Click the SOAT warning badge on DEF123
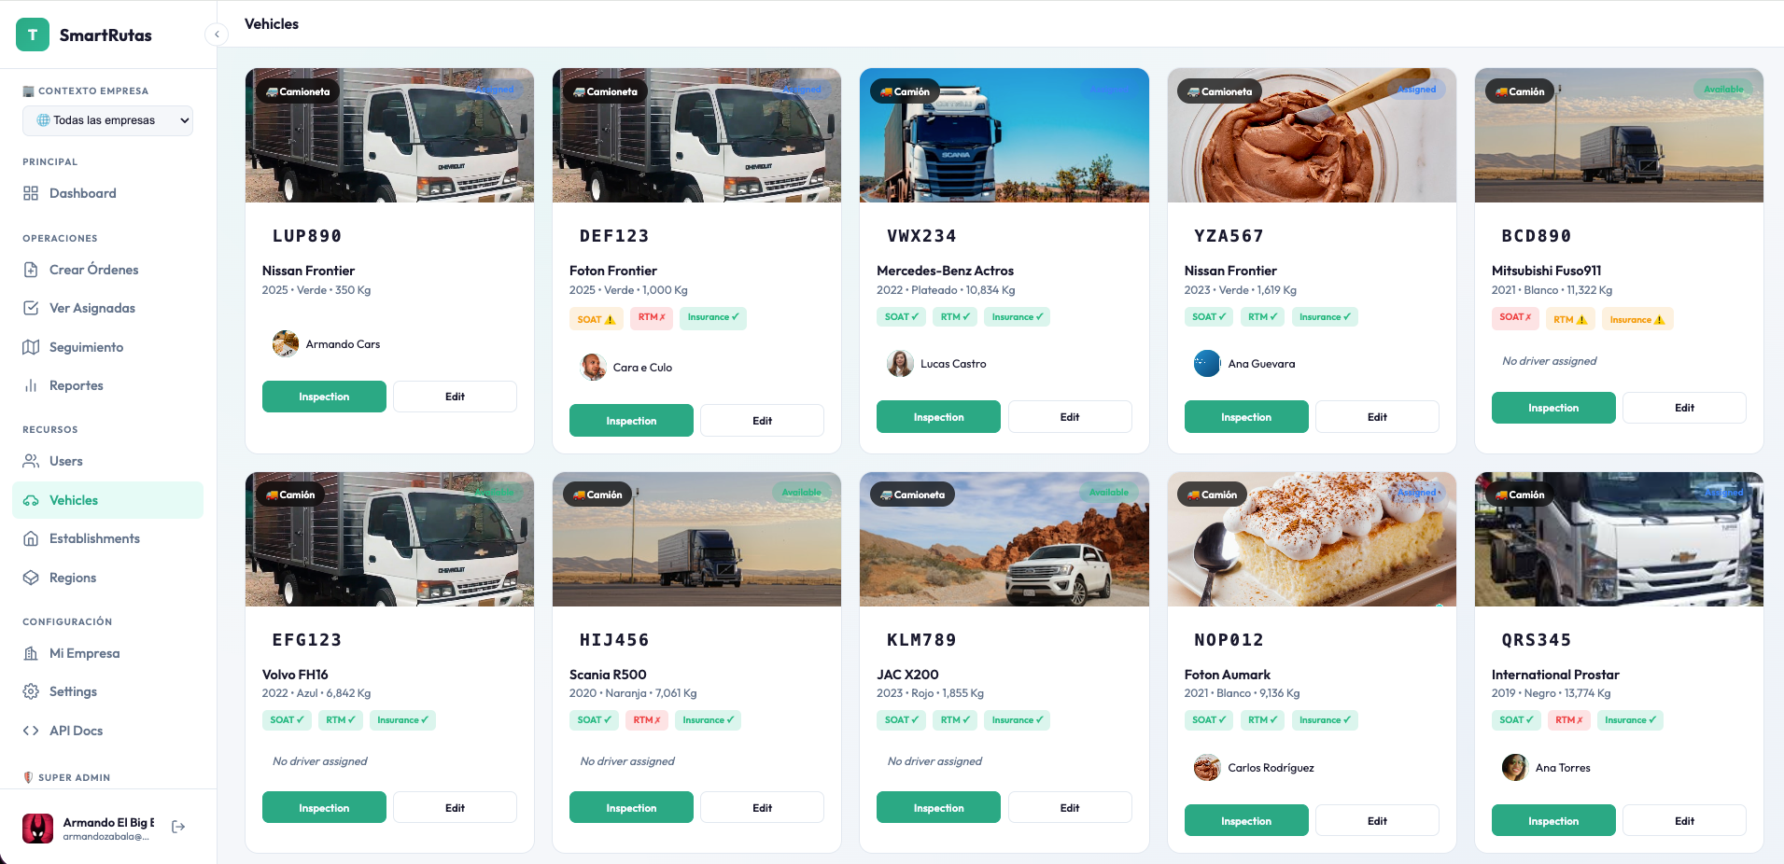Screen dimensions: 1784x864 point(596,319)
